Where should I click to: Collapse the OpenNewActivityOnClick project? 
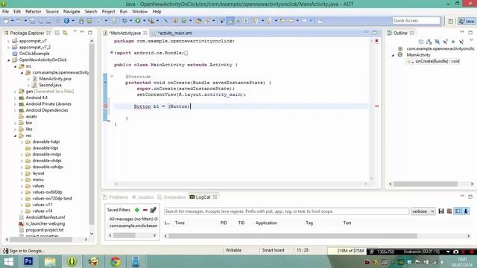tap(8, 60)
